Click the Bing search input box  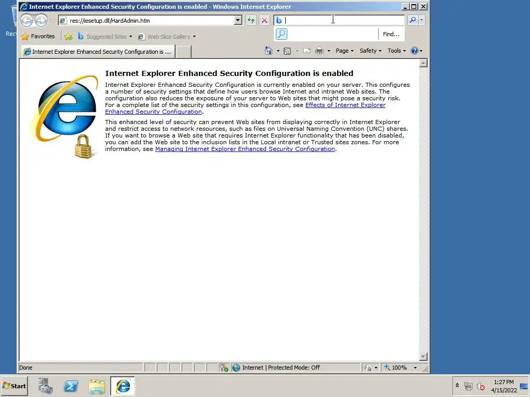[x=339, y=20]
